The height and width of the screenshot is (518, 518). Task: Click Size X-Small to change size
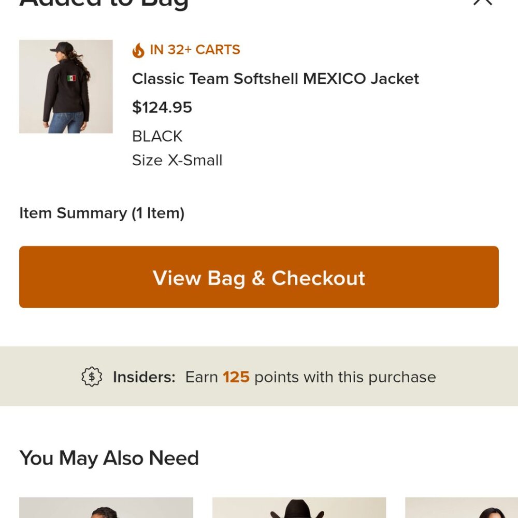click(177, 160)
